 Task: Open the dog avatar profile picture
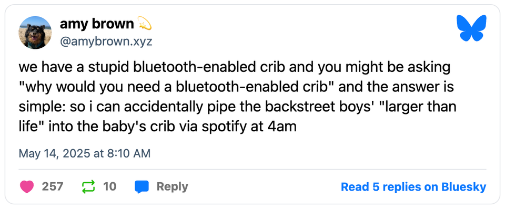[35, 33]
